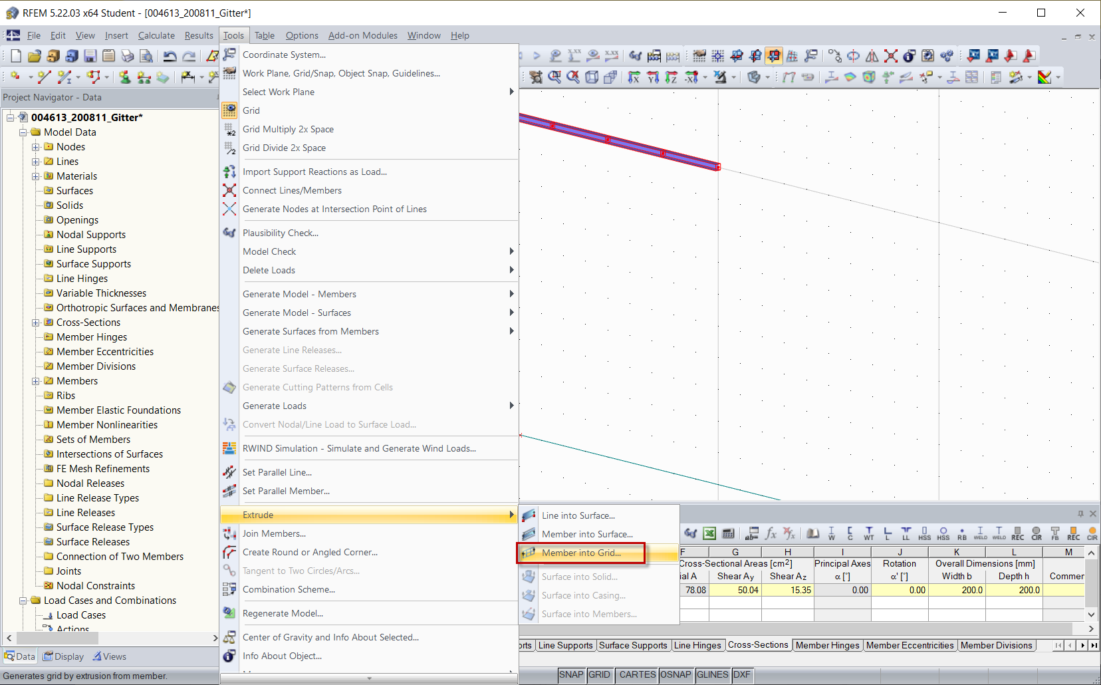This screenshot has height=685, width=1101.
Task: Switch to the Views navigator tab
Action: [110, 656]
